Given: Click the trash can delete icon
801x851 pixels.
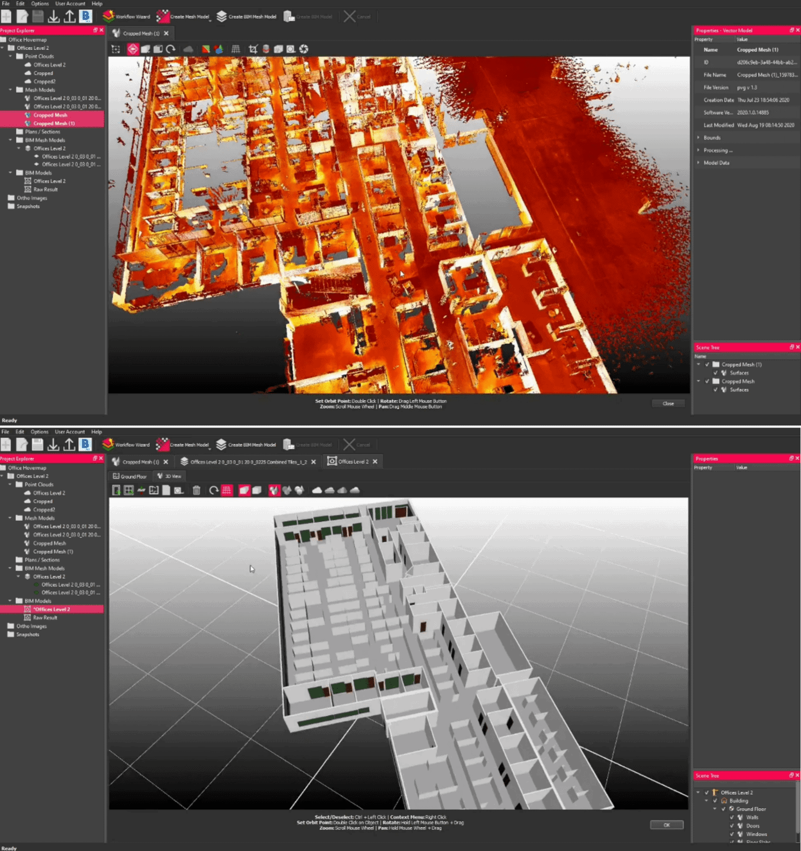Looking at the screenshot, I should (x=196, y=490).
